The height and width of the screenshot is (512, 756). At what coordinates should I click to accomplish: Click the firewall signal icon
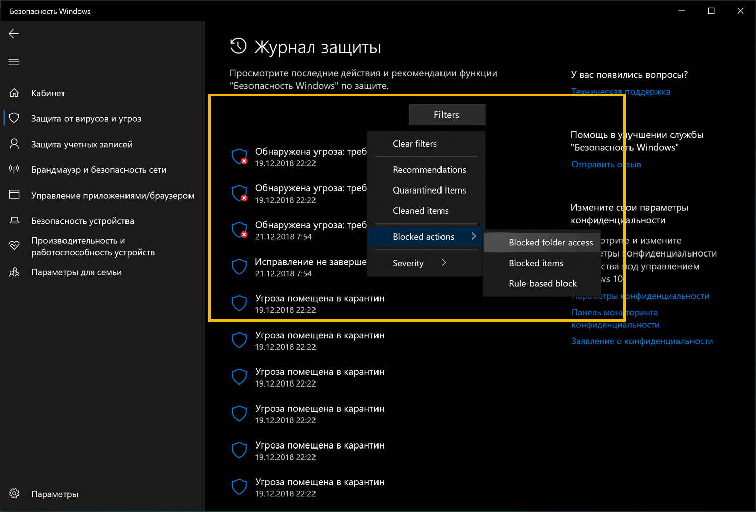point(14,169)
